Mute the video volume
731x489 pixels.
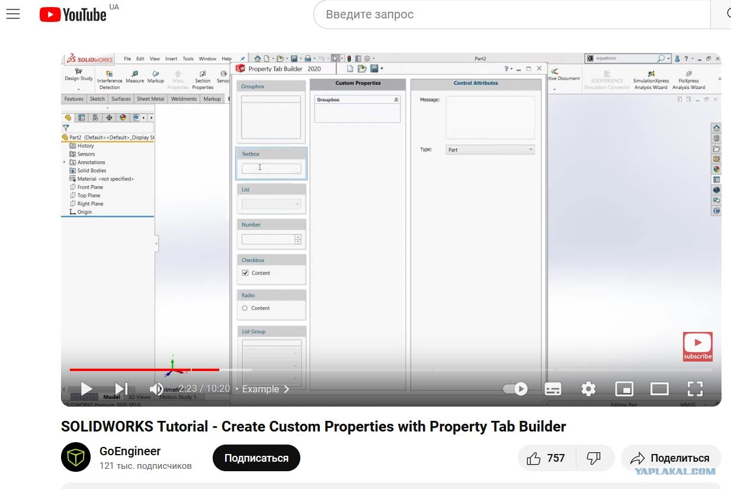click(156, 389)
